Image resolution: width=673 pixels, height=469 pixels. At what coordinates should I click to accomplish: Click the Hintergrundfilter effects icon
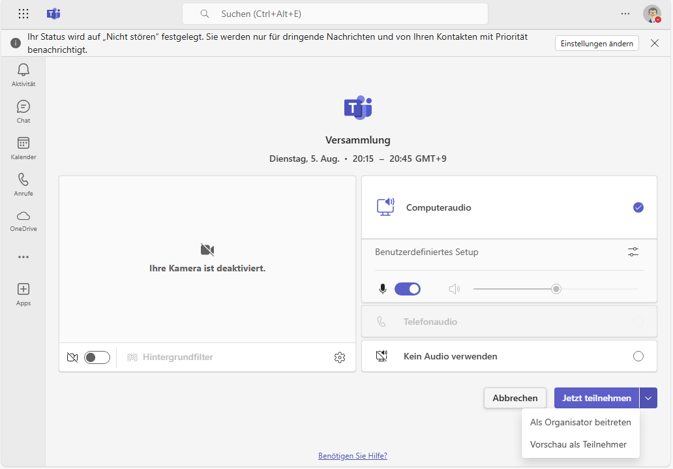(132, 357)
